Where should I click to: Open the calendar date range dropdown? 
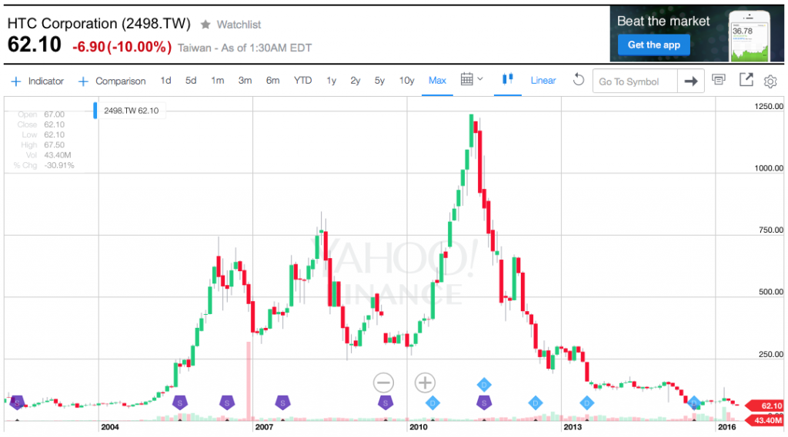point(472,79)
